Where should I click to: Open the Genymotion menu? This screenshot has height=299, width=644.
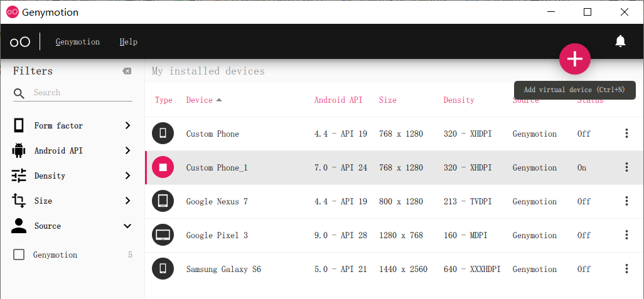[x=78, y=42]
